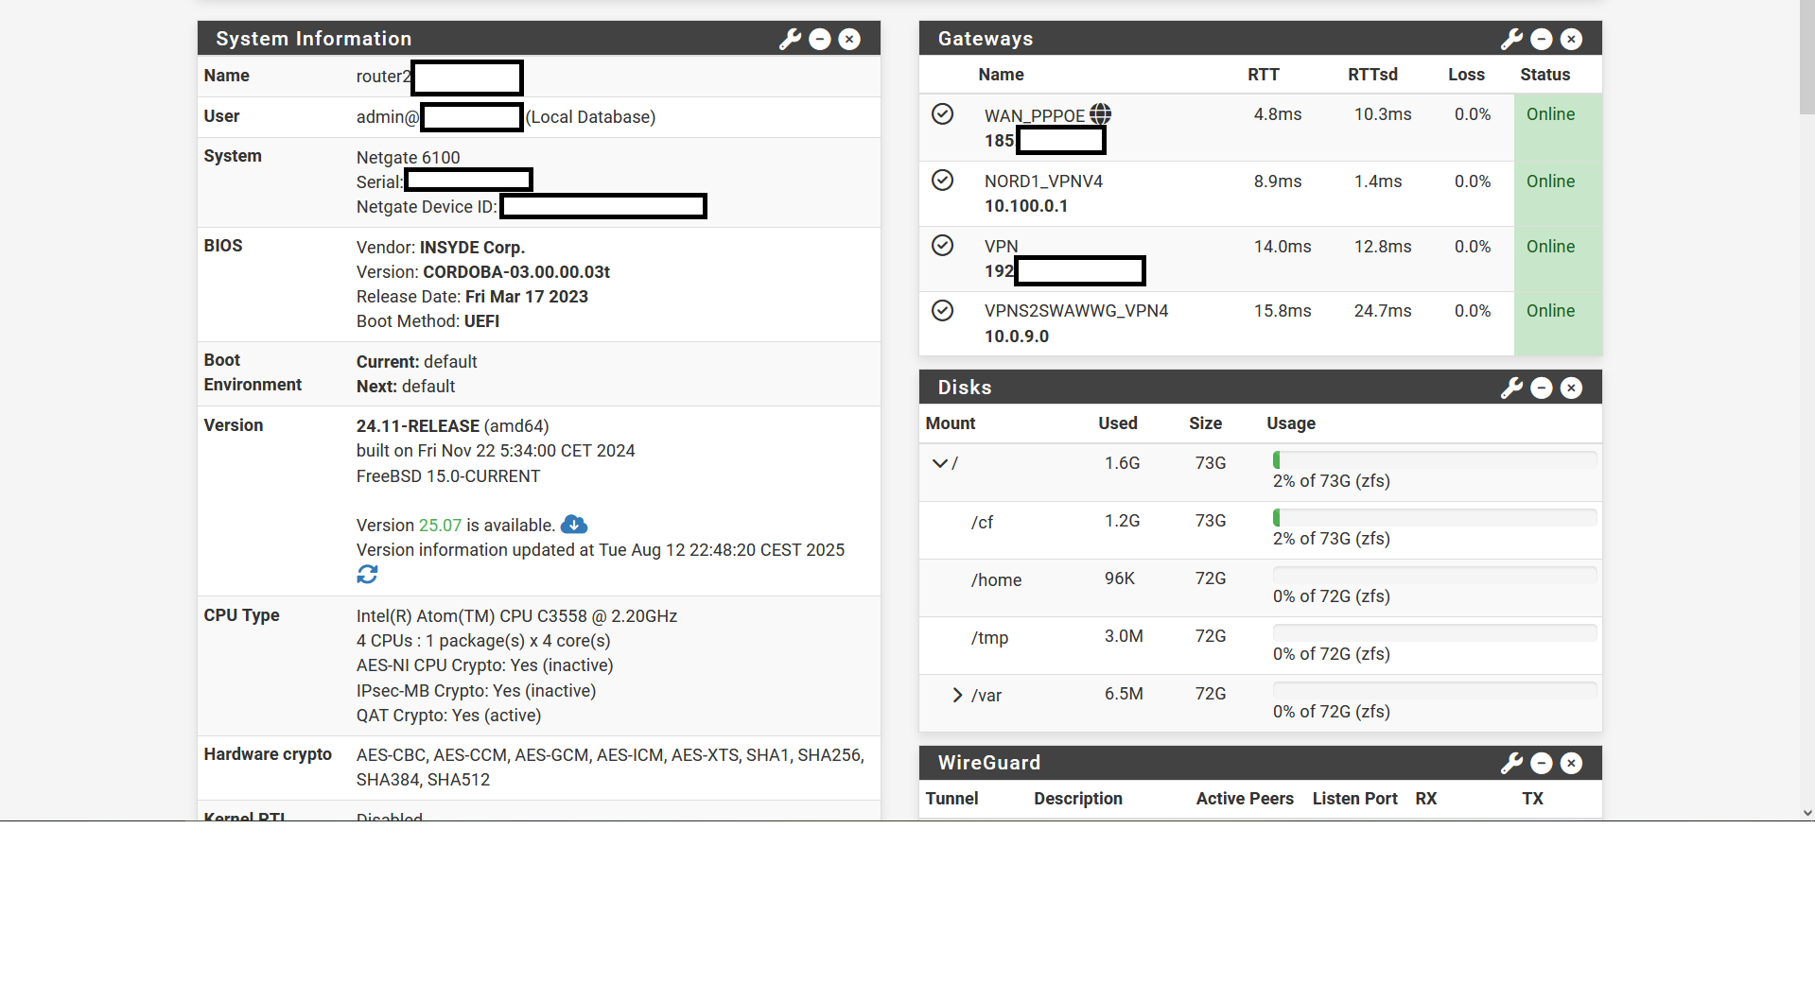1815x984 pixels.
Task: Click the RTTsd column header
Action: pos(1372,75)
